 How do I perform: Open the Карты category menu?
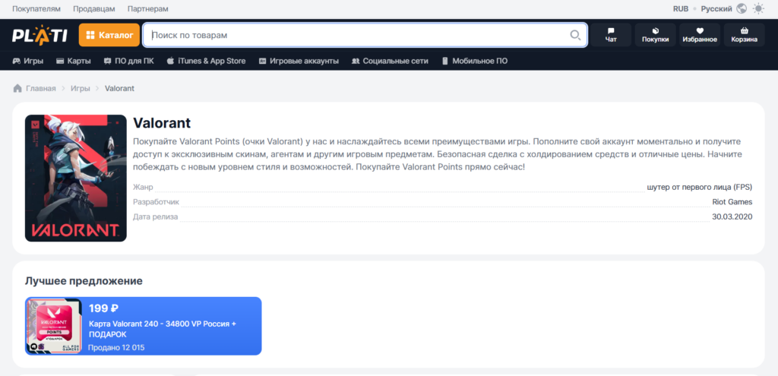click(x=74, y=61)
